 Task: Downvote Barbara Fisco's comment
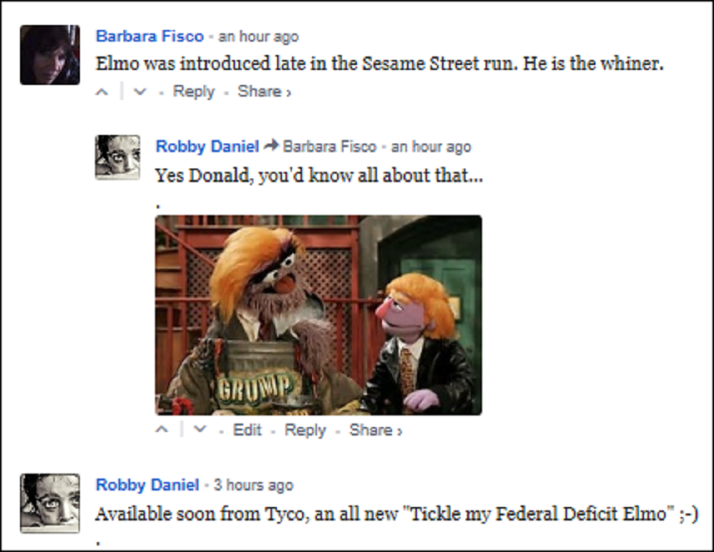pos(140,92)
